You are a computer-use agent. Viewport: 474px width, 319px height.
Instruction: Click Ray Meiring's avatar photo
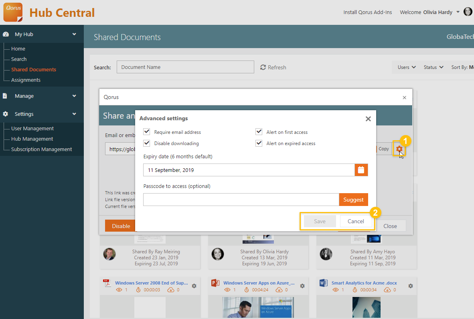click(109, 254)
